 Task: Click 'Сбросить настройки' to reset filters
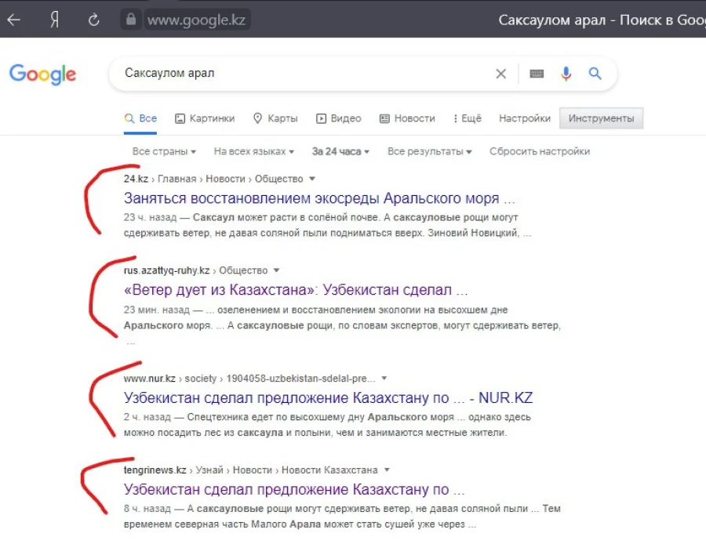(x=540, y=151)
